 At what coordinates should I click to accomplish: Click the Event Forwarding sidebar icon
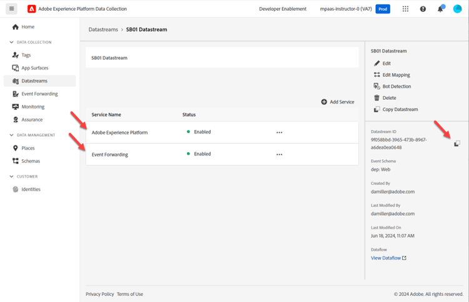pos(15,94)
